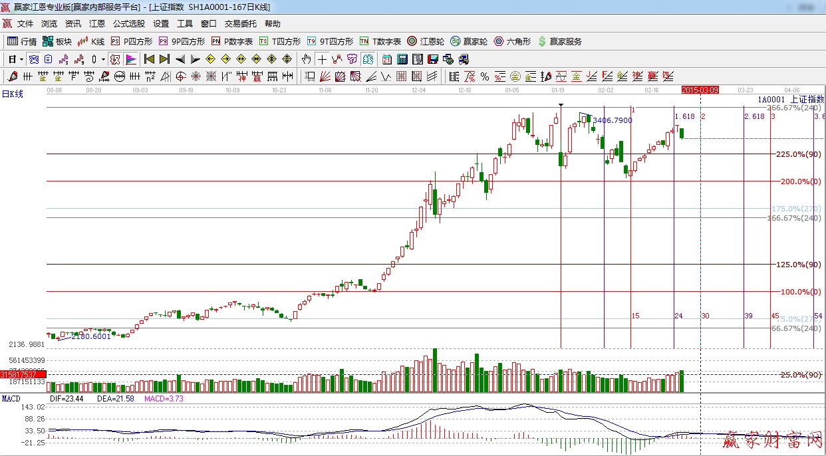Click the floppy disk save icon

tap(432, 59)
